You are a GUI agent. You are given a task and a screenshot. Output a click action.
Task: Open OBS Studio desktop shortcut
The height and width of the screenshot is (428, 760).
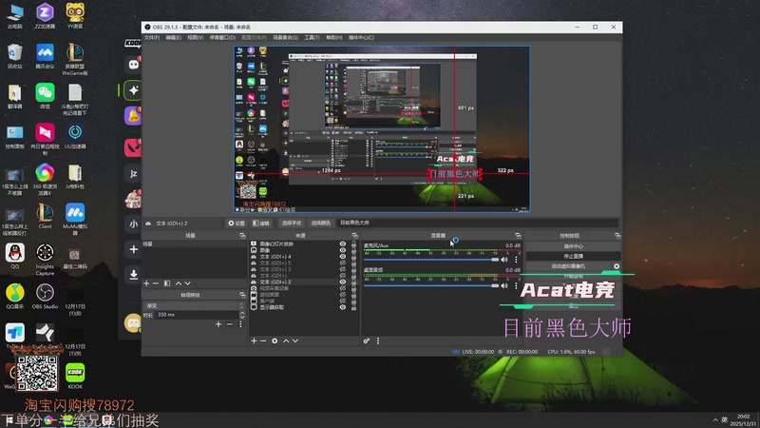click(45, 296)
